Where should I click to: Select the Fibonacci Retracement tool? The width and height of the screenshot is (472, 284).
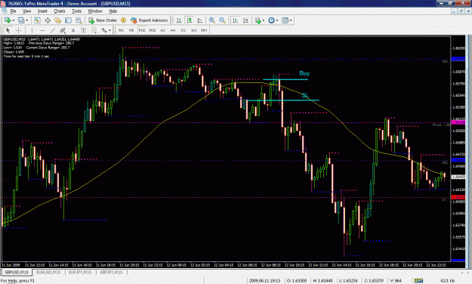[x=94, y=30]
